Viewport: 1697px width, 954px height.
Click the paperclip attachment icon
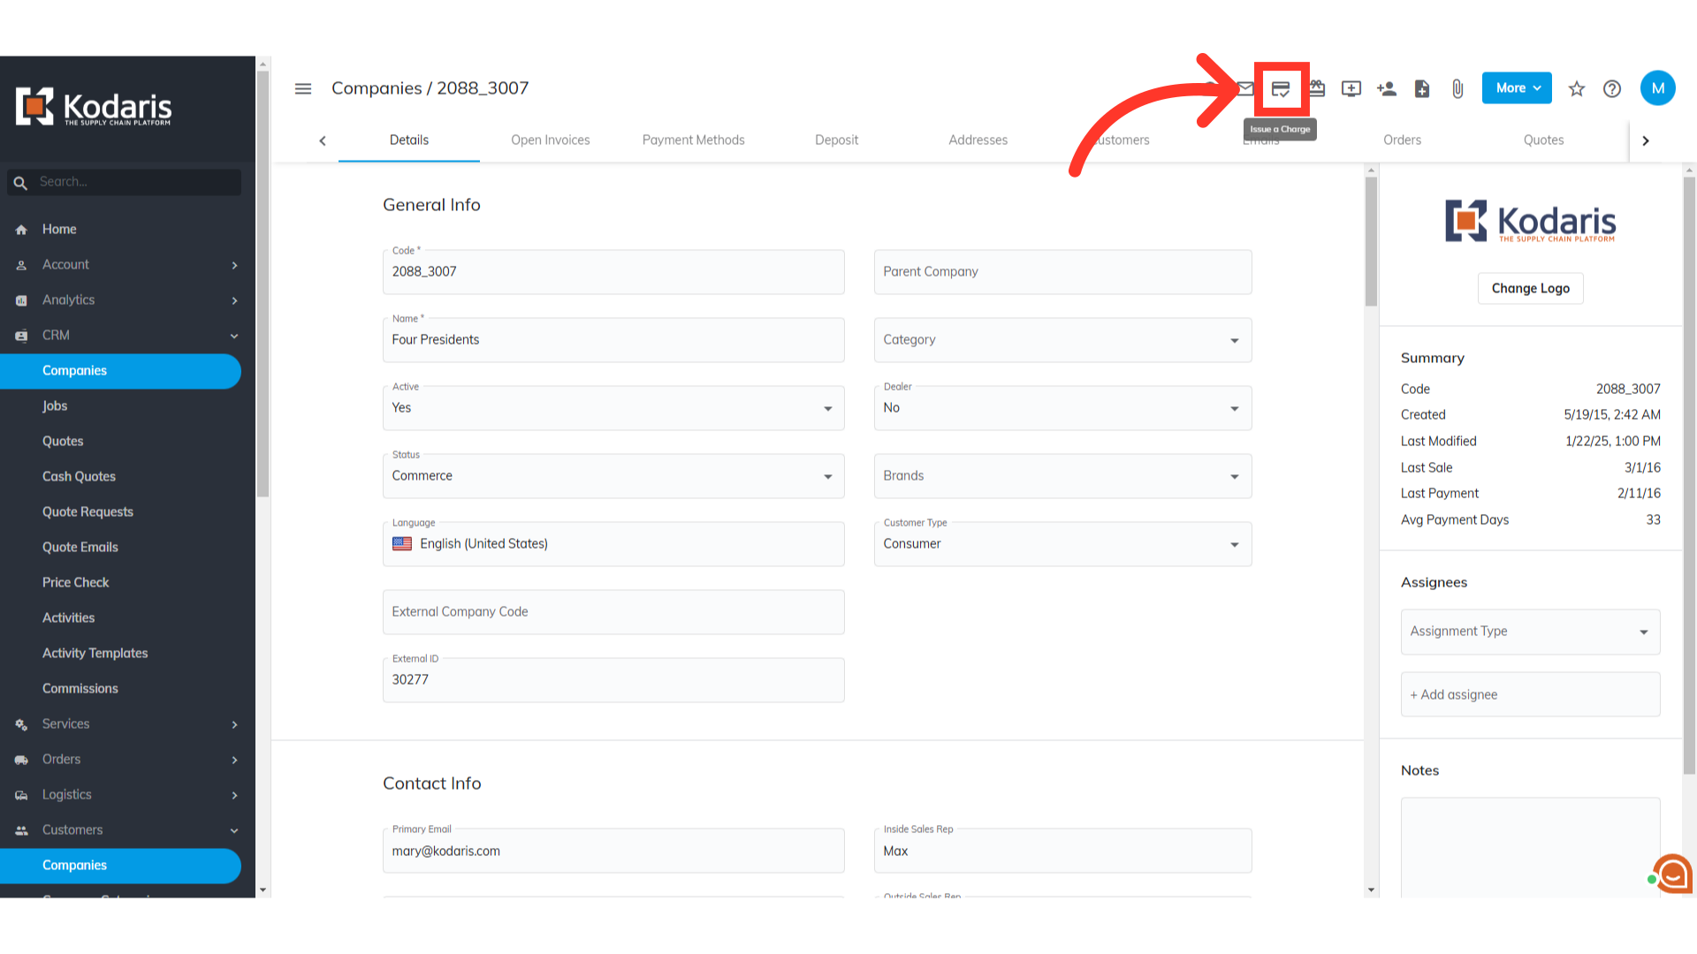pos(1457,88)
